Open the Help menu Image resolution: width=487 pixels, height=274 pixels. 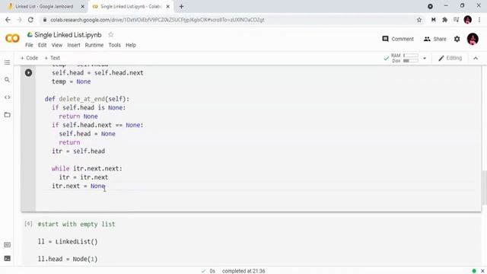pos(131,45)
